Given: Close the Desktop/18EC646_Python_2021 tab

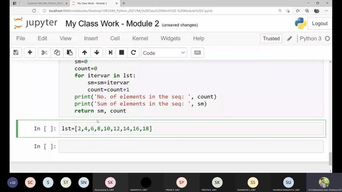Looking at the screenshot, I should coord(66,4).
